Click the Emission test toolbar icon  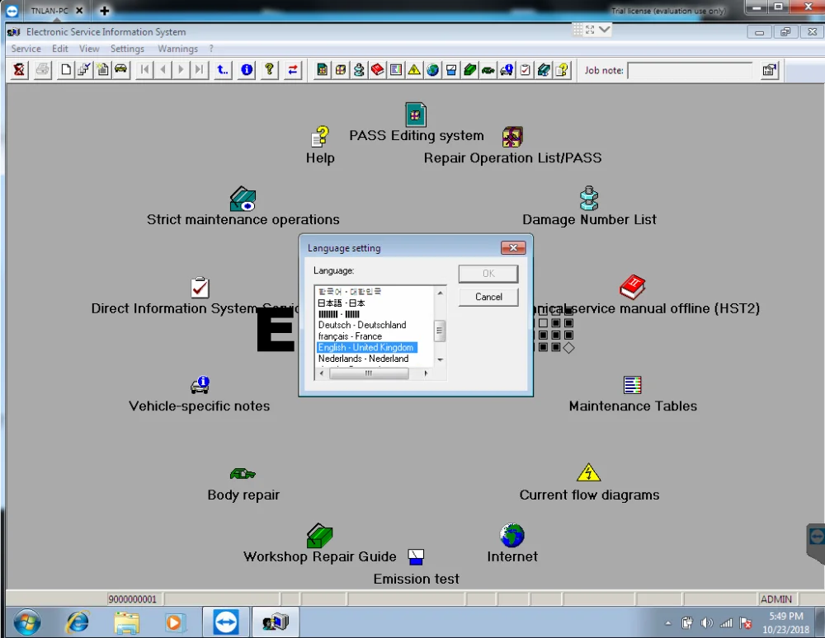click(451, 70)
